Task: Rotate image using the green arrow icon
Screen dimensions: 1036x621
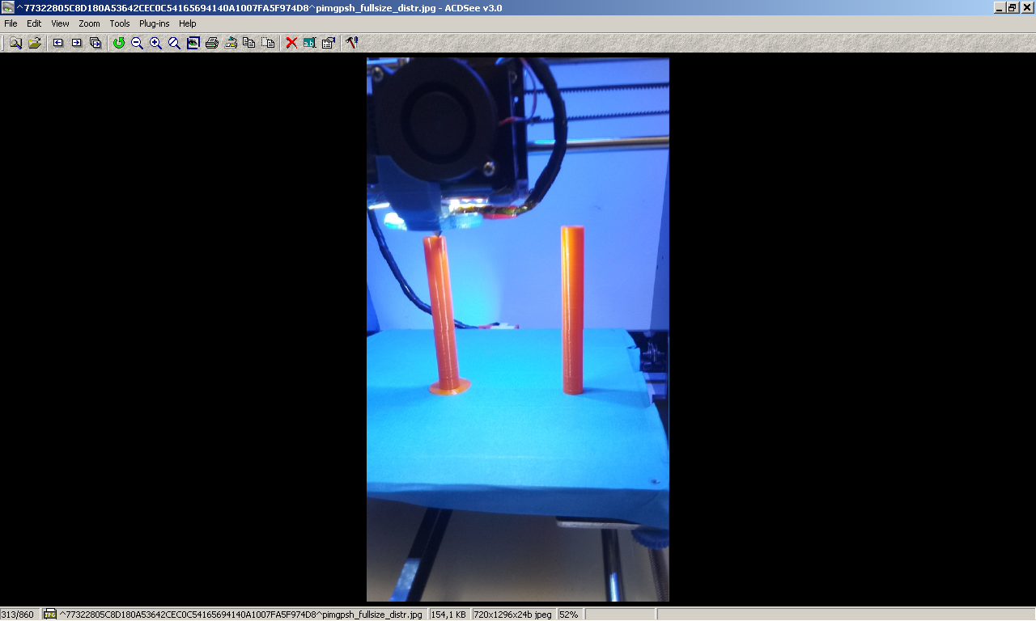Action: (x=119, y=43)
